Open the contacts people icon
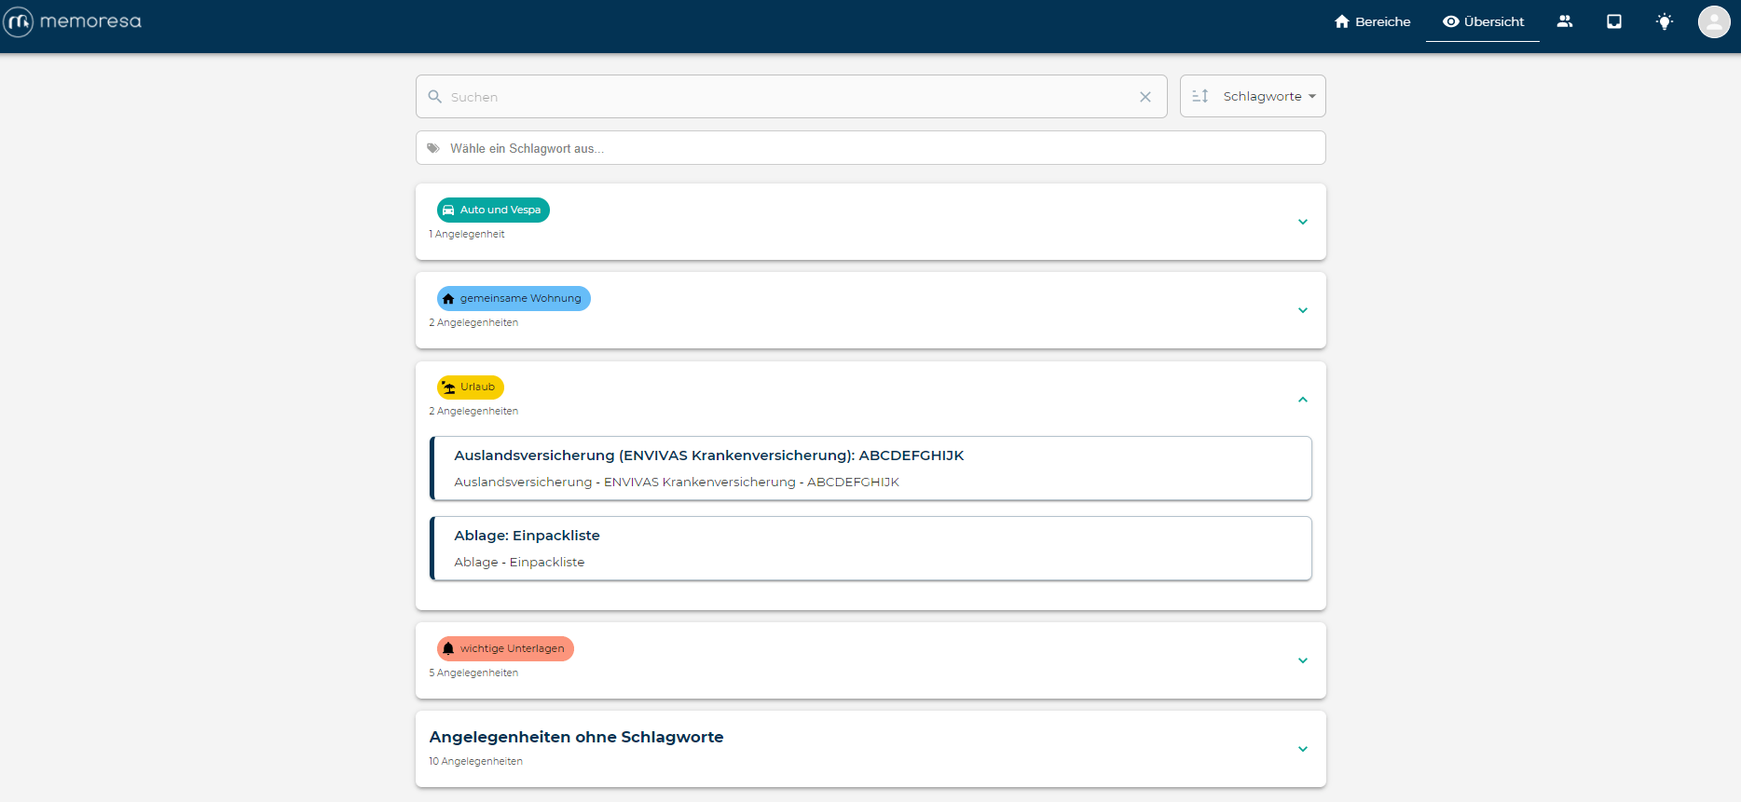Viewport: 1741px width, 802px height. [1565, 21]
